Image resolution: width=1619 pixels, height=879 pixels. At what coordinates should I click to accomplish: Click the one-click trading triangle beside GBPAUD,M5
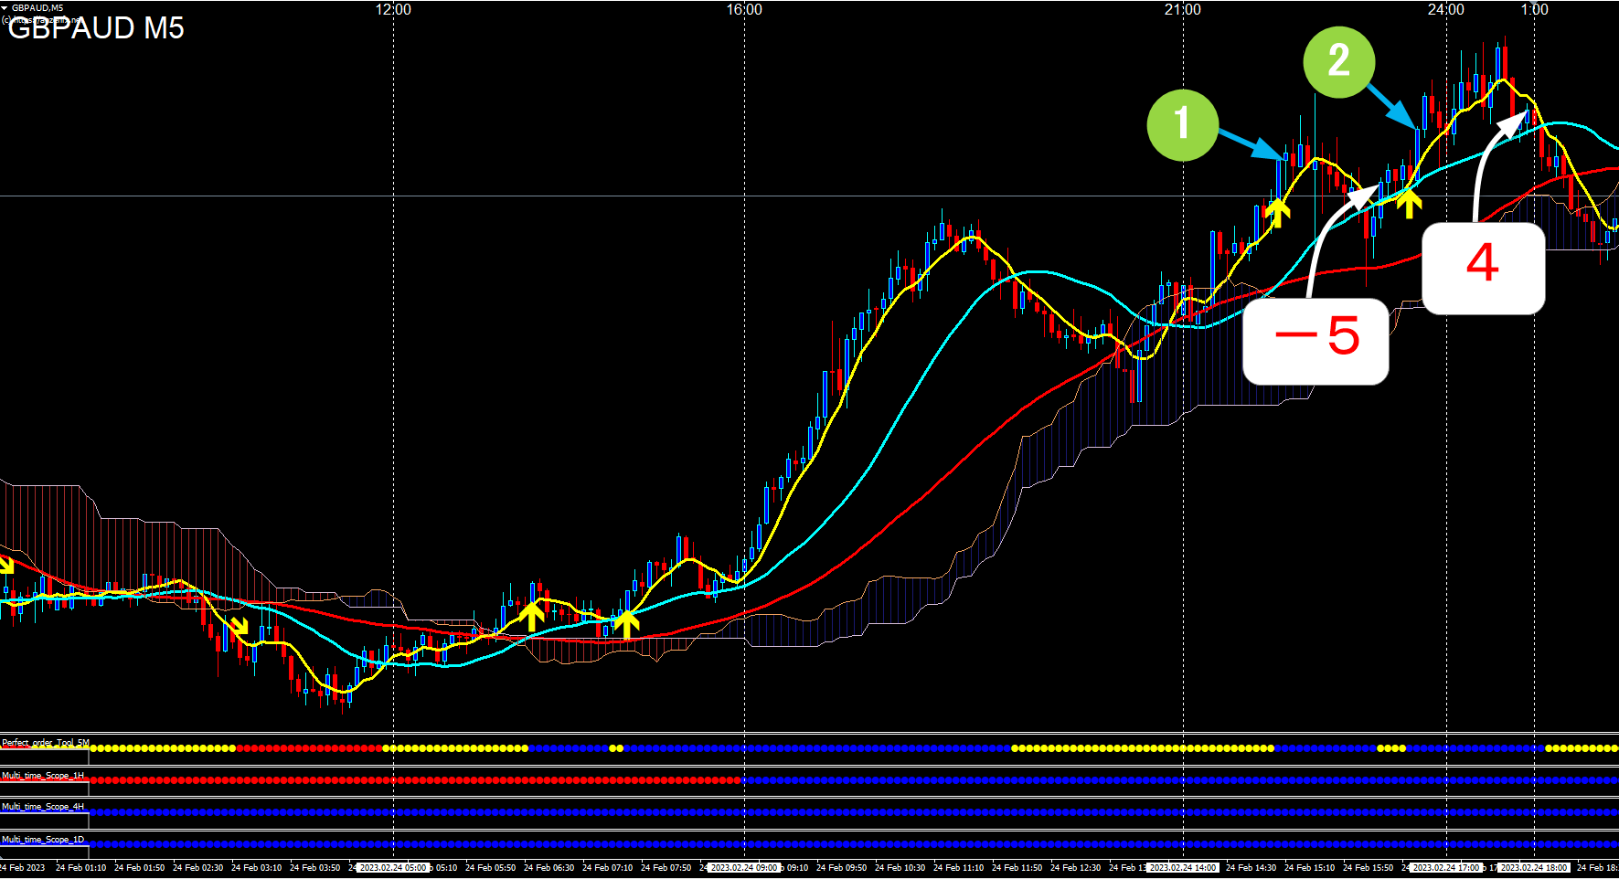[5, 7]
